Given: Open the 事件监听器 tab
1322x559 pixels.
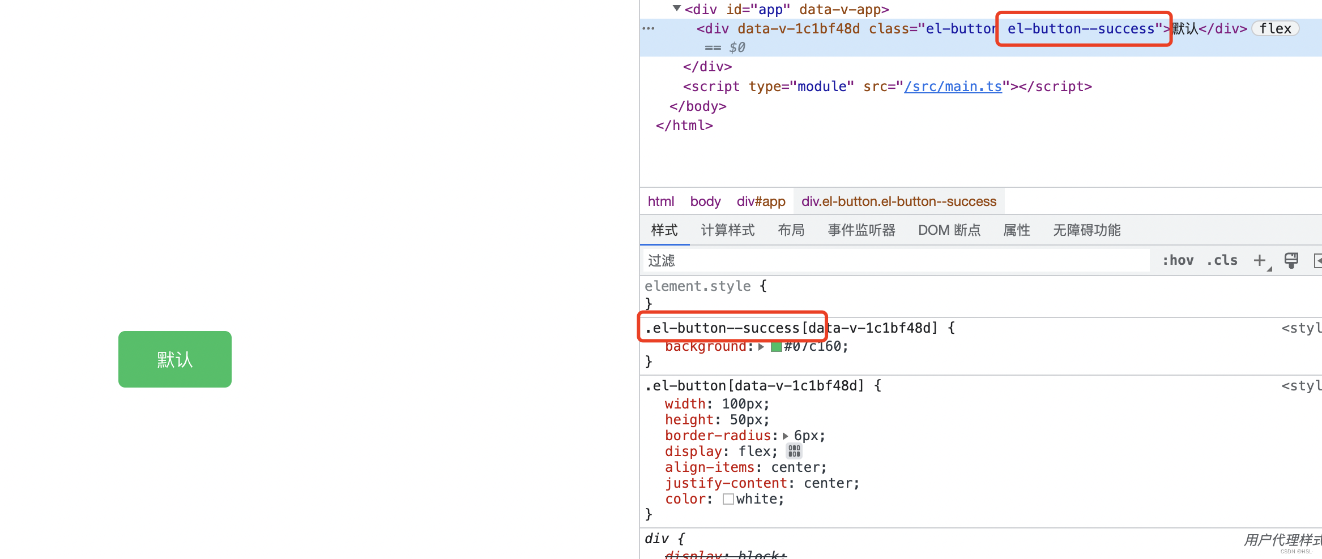Looking at the screenshot, I should tap(861, 230).
